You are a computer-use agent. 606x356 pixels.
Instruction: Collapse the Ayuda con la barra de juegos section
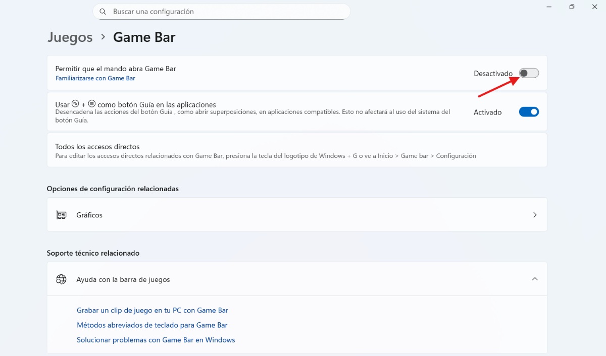click(x=535, y=278)
